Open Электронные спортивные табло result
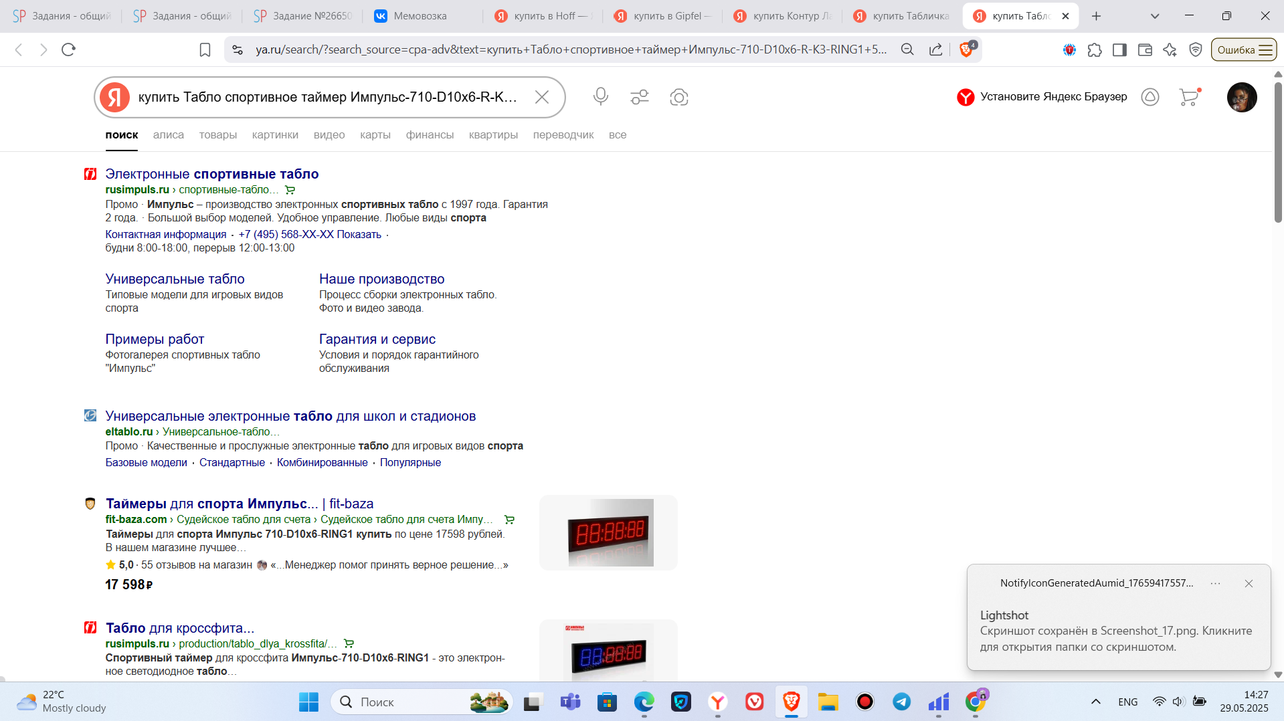The height and width of the screenshot is (721, 1284). (x=212, y=174)
